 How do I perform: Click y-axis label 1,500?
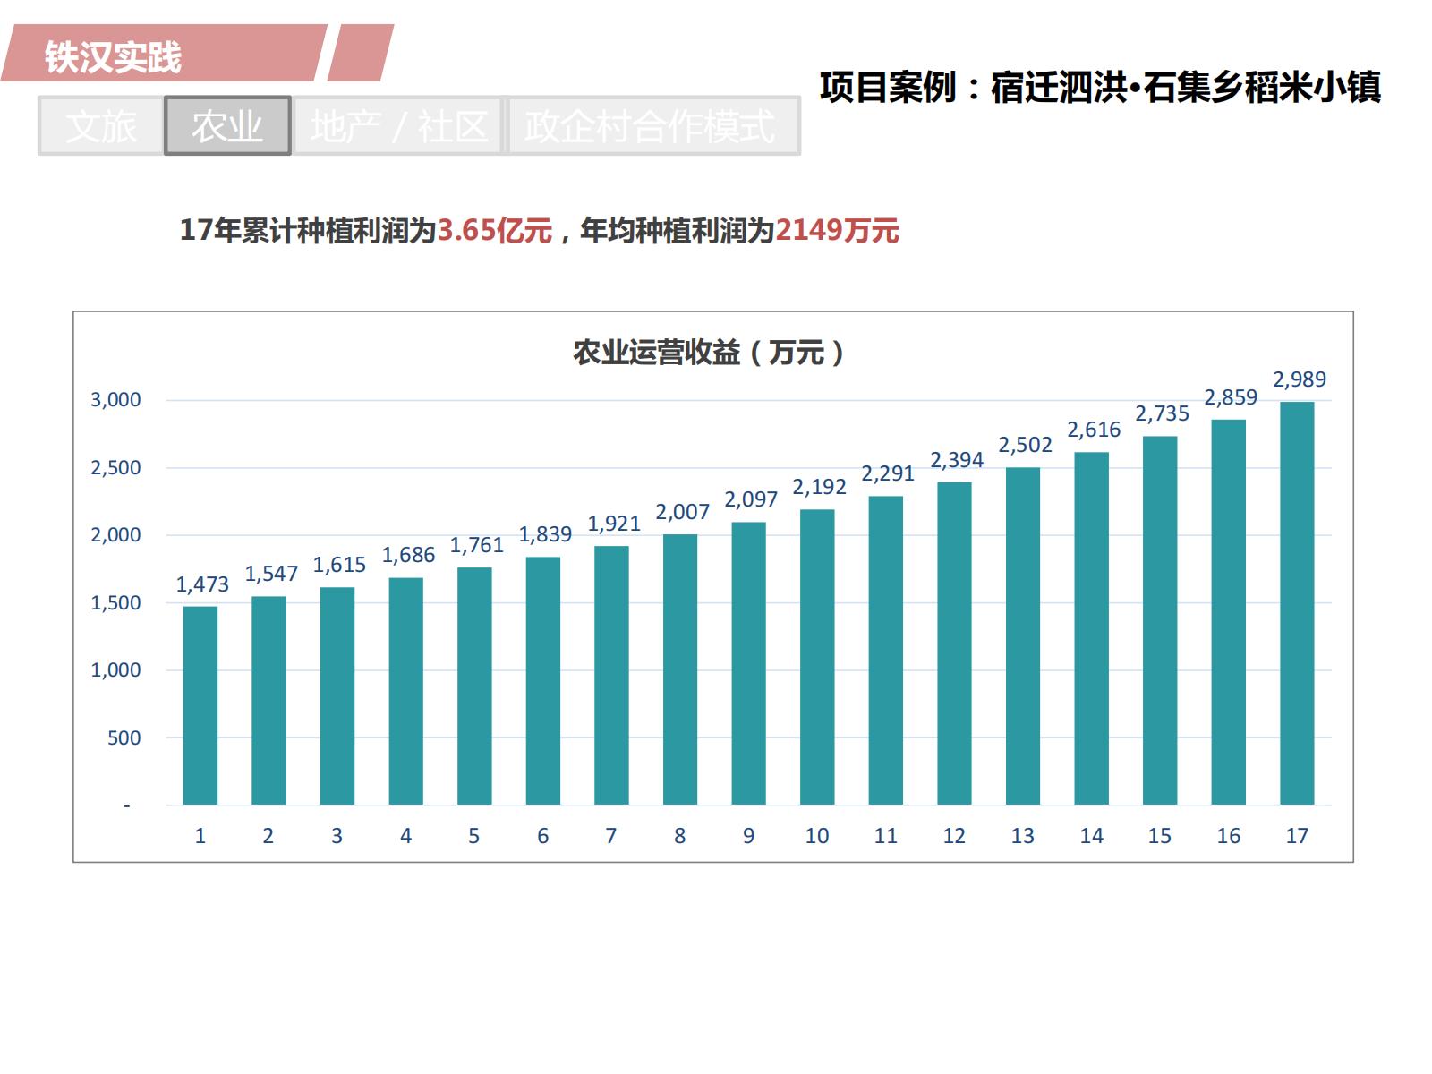(x=115, y=603)
